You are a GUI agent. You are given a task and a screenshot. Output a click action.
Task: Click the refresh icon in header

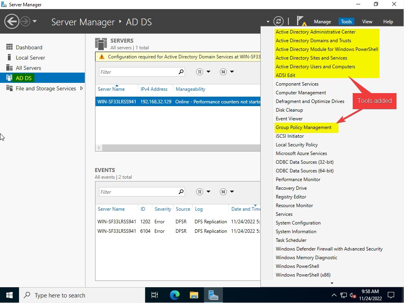(x=279, y=21)
